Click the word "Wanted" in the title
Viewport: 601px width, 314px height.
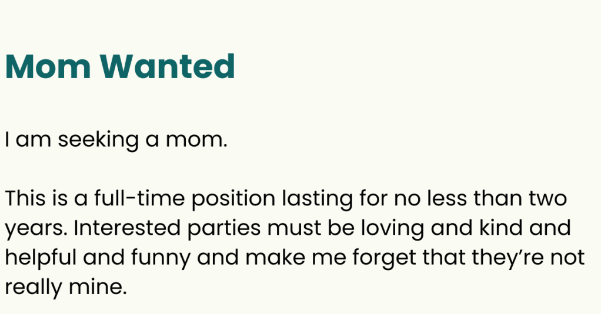coord(167,67)
